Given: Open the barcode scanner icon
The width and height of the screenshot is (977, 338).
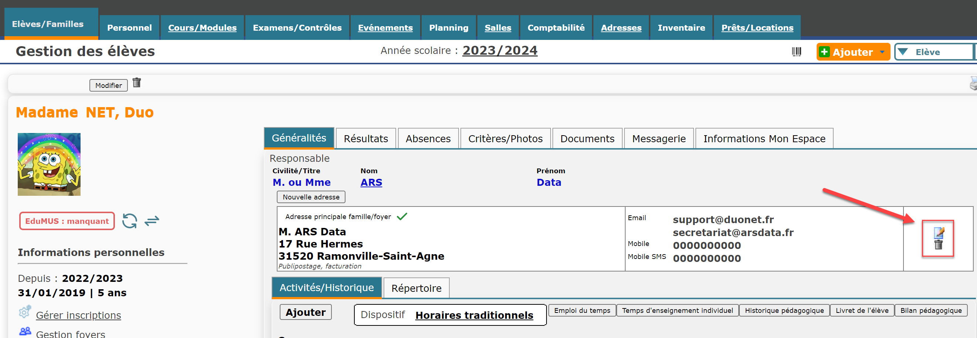Looking at the screenshot, I should point(796,52).
